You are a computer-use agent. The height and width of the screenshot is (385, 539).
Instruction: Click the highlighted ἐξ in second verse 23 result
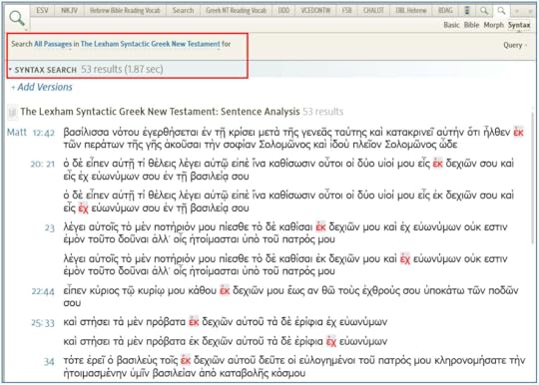pos(405,258)
